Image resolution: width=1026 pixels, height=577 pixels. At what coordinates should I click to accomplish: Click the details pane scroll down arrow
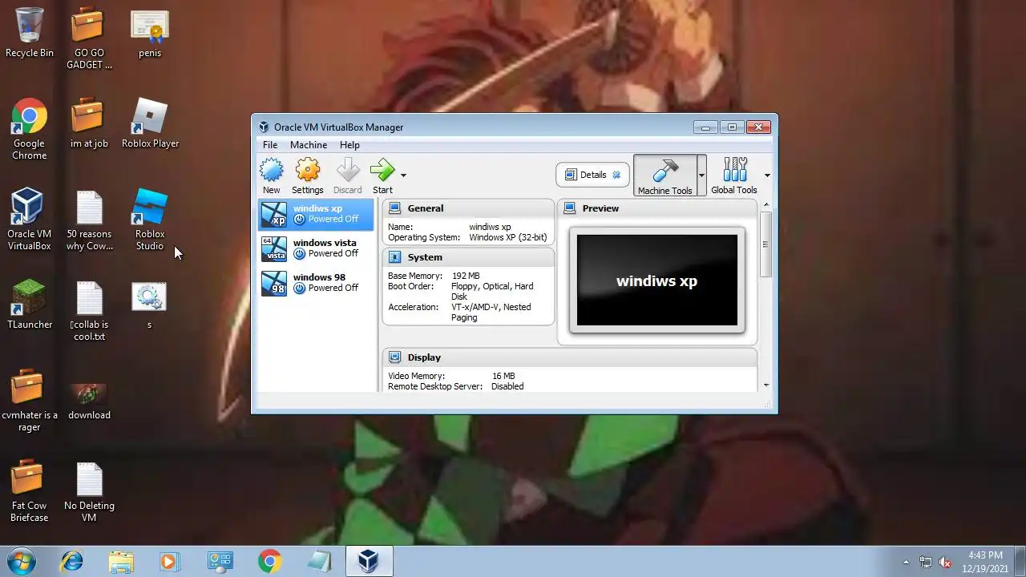(x=765, y=385)
